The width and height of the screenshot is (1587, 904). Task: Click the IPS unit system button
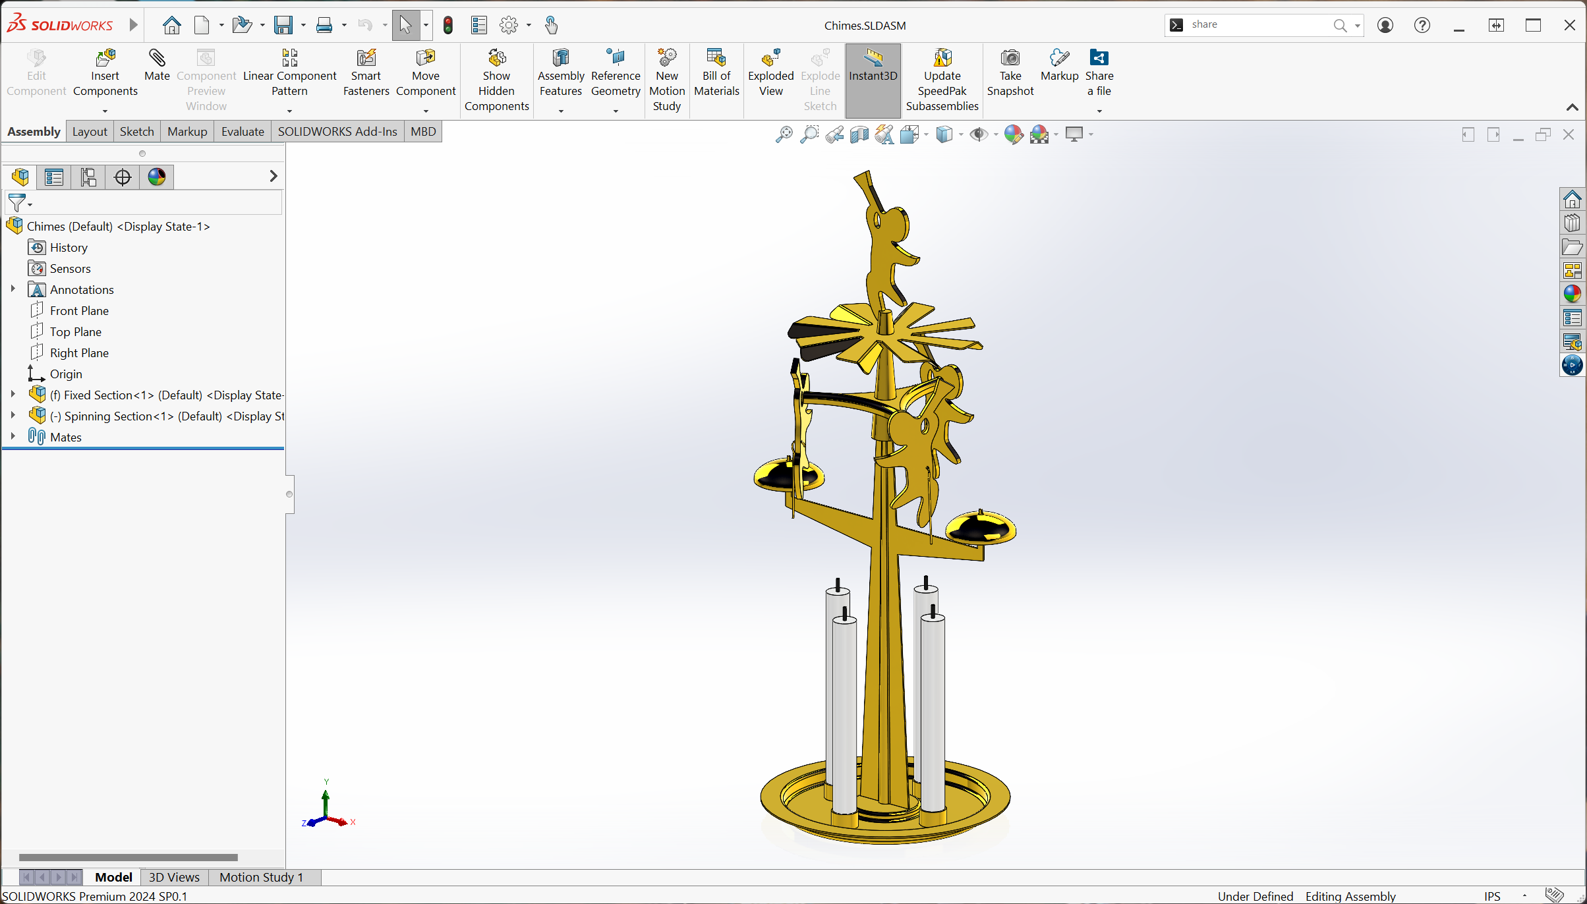1492,896
